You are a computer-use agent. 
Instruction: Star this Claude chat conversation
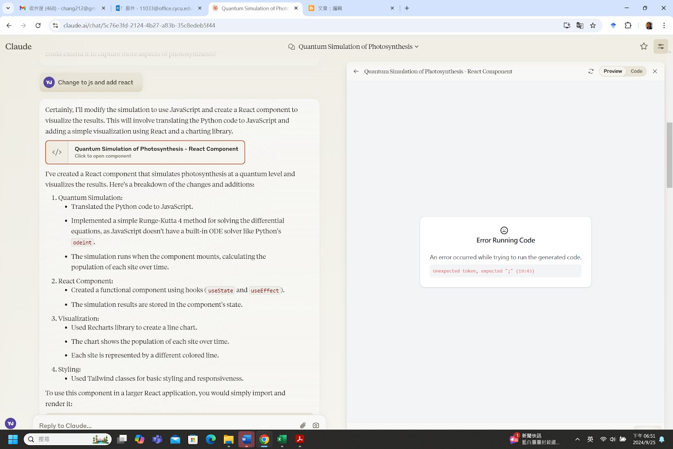click(x=644, y=46)
